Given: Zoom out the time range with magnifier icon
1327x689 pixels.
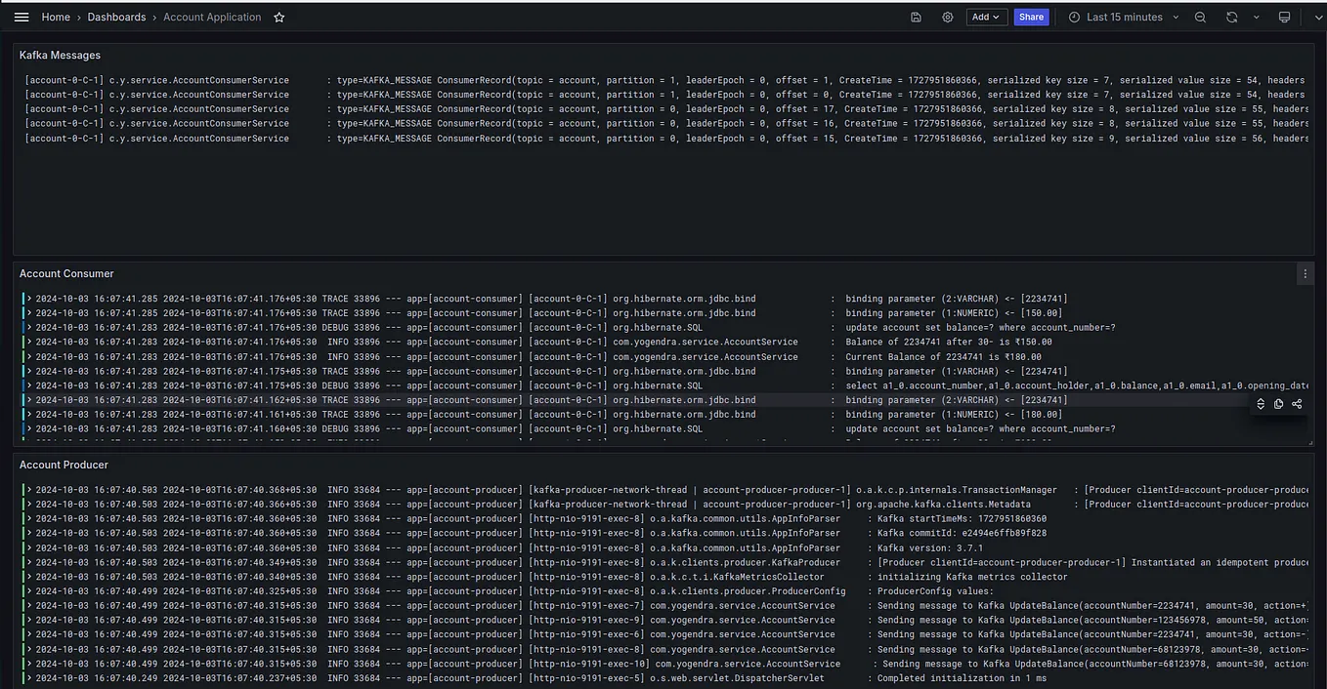Looking at the screenshot, I should [x=1200, y=17].
